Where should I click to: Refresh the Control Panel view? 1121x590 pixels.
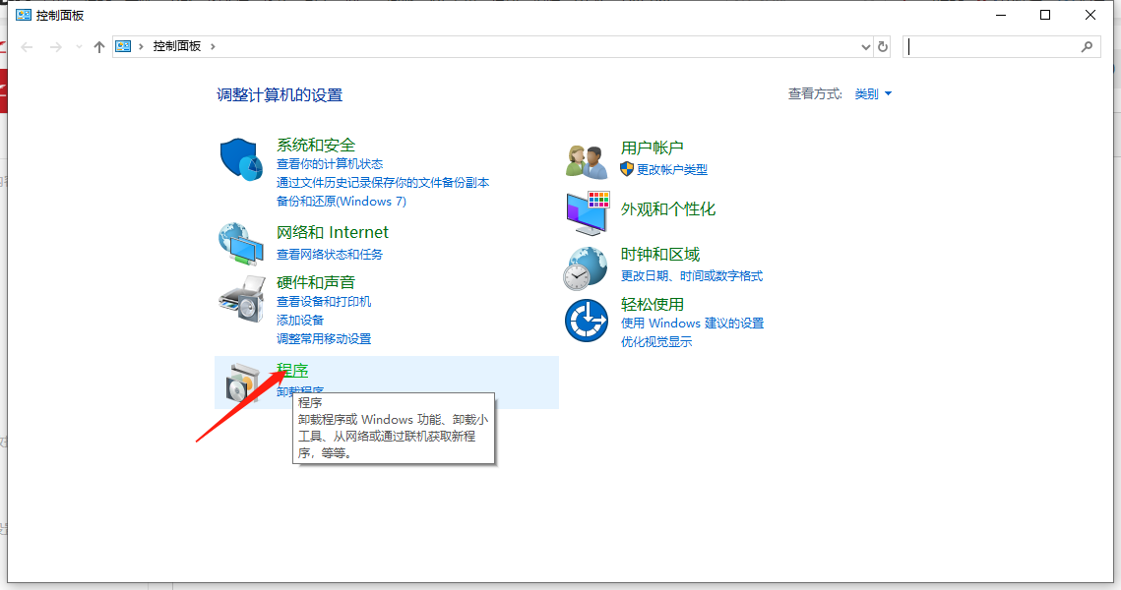[883, 46]
